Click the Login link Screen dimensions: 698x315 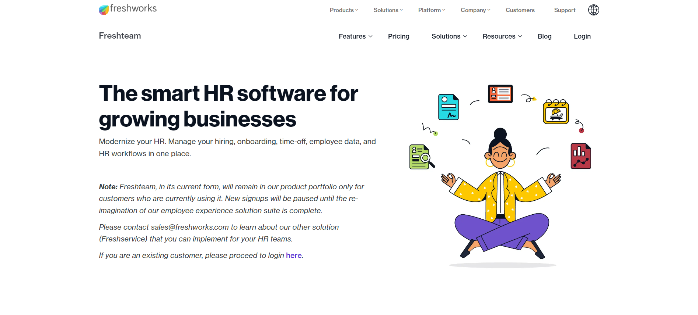click(582, 36)
